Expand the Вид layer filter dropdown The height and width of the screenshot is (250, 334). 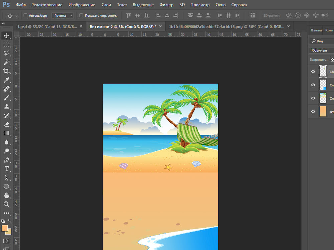(321, 41)
